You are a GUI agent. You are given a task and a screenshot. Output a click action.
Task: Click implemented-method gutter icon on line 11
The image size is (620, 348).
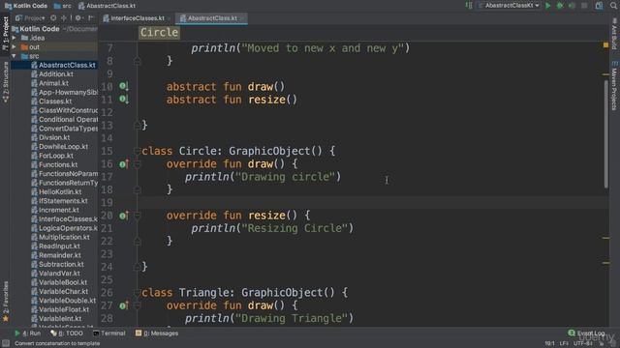(124, 99)
